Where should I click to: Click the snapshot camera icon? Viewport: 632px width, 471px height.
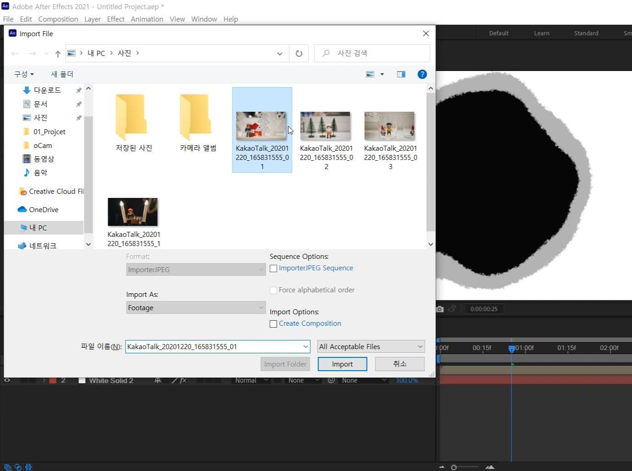440,309
